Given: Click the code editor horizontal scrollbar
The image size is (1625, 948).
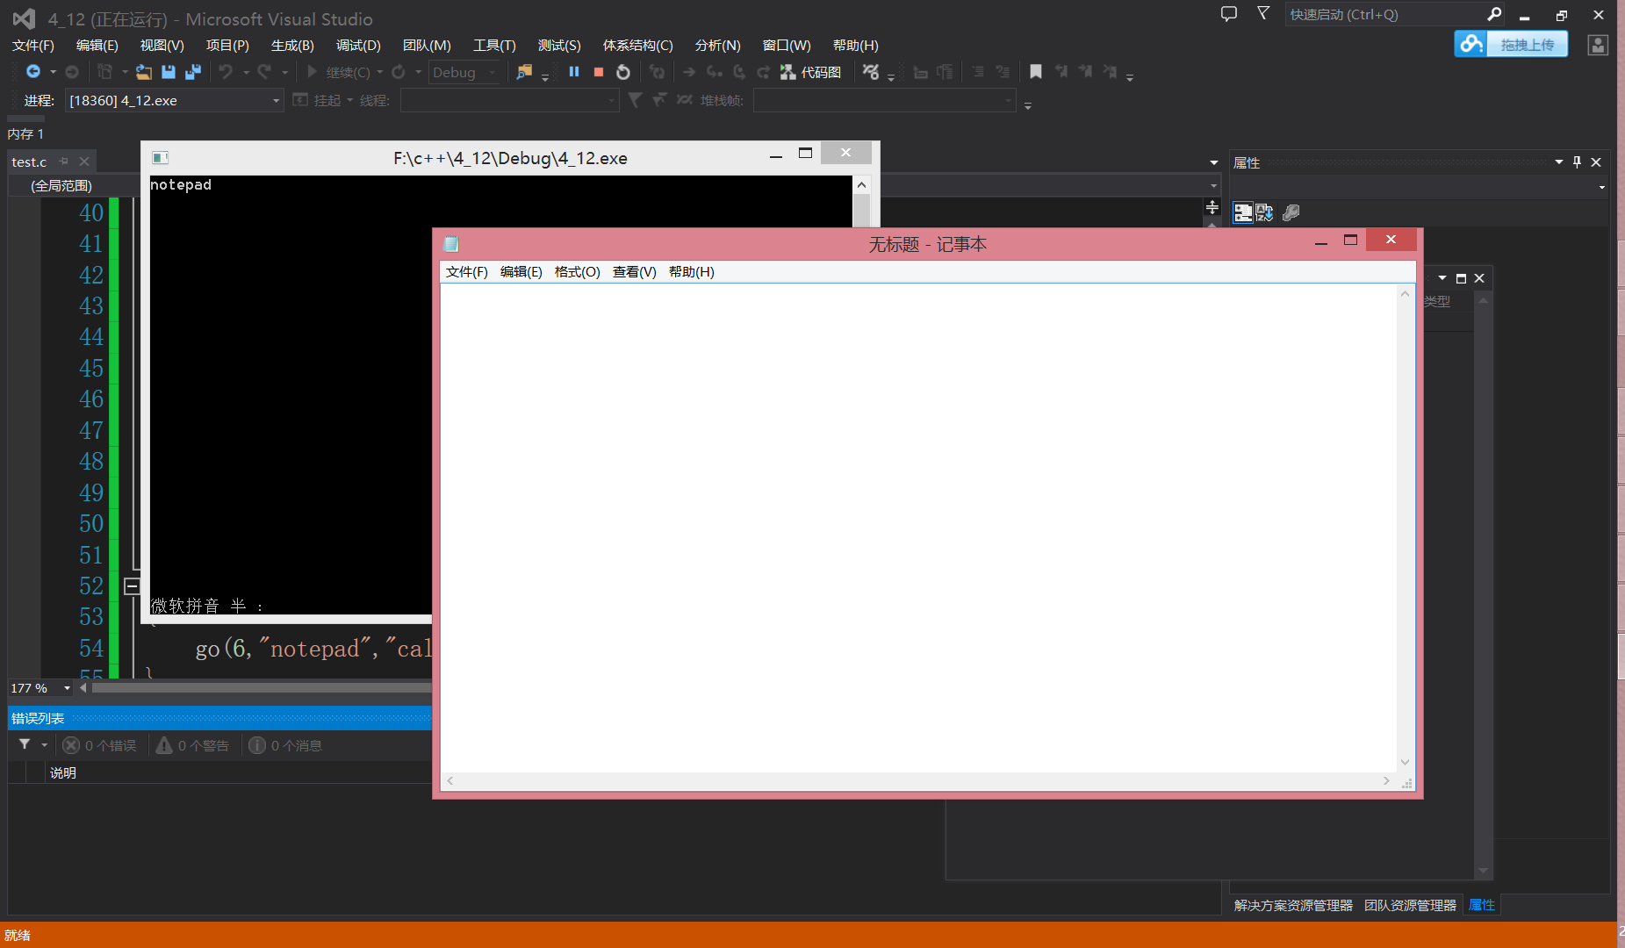Looking at the screenshot, I should pyautogui.click(x=262, y=688).
